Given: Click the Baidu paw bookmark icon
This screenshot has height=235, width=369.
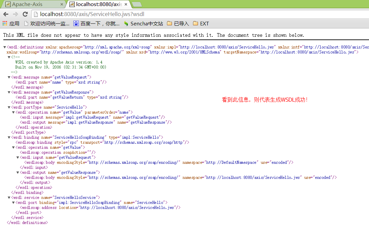Looking at the screenshot, I should point(76,23).
